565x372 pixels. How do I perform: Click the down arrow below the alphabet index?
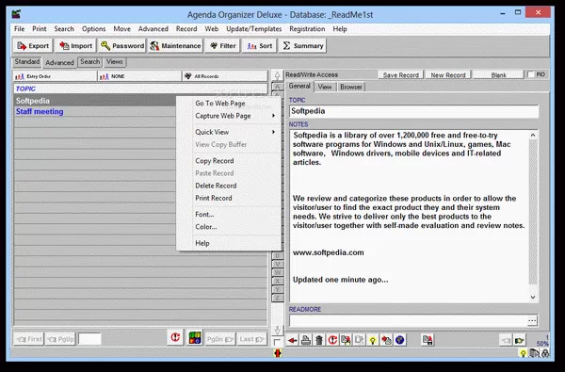(277, 331)
